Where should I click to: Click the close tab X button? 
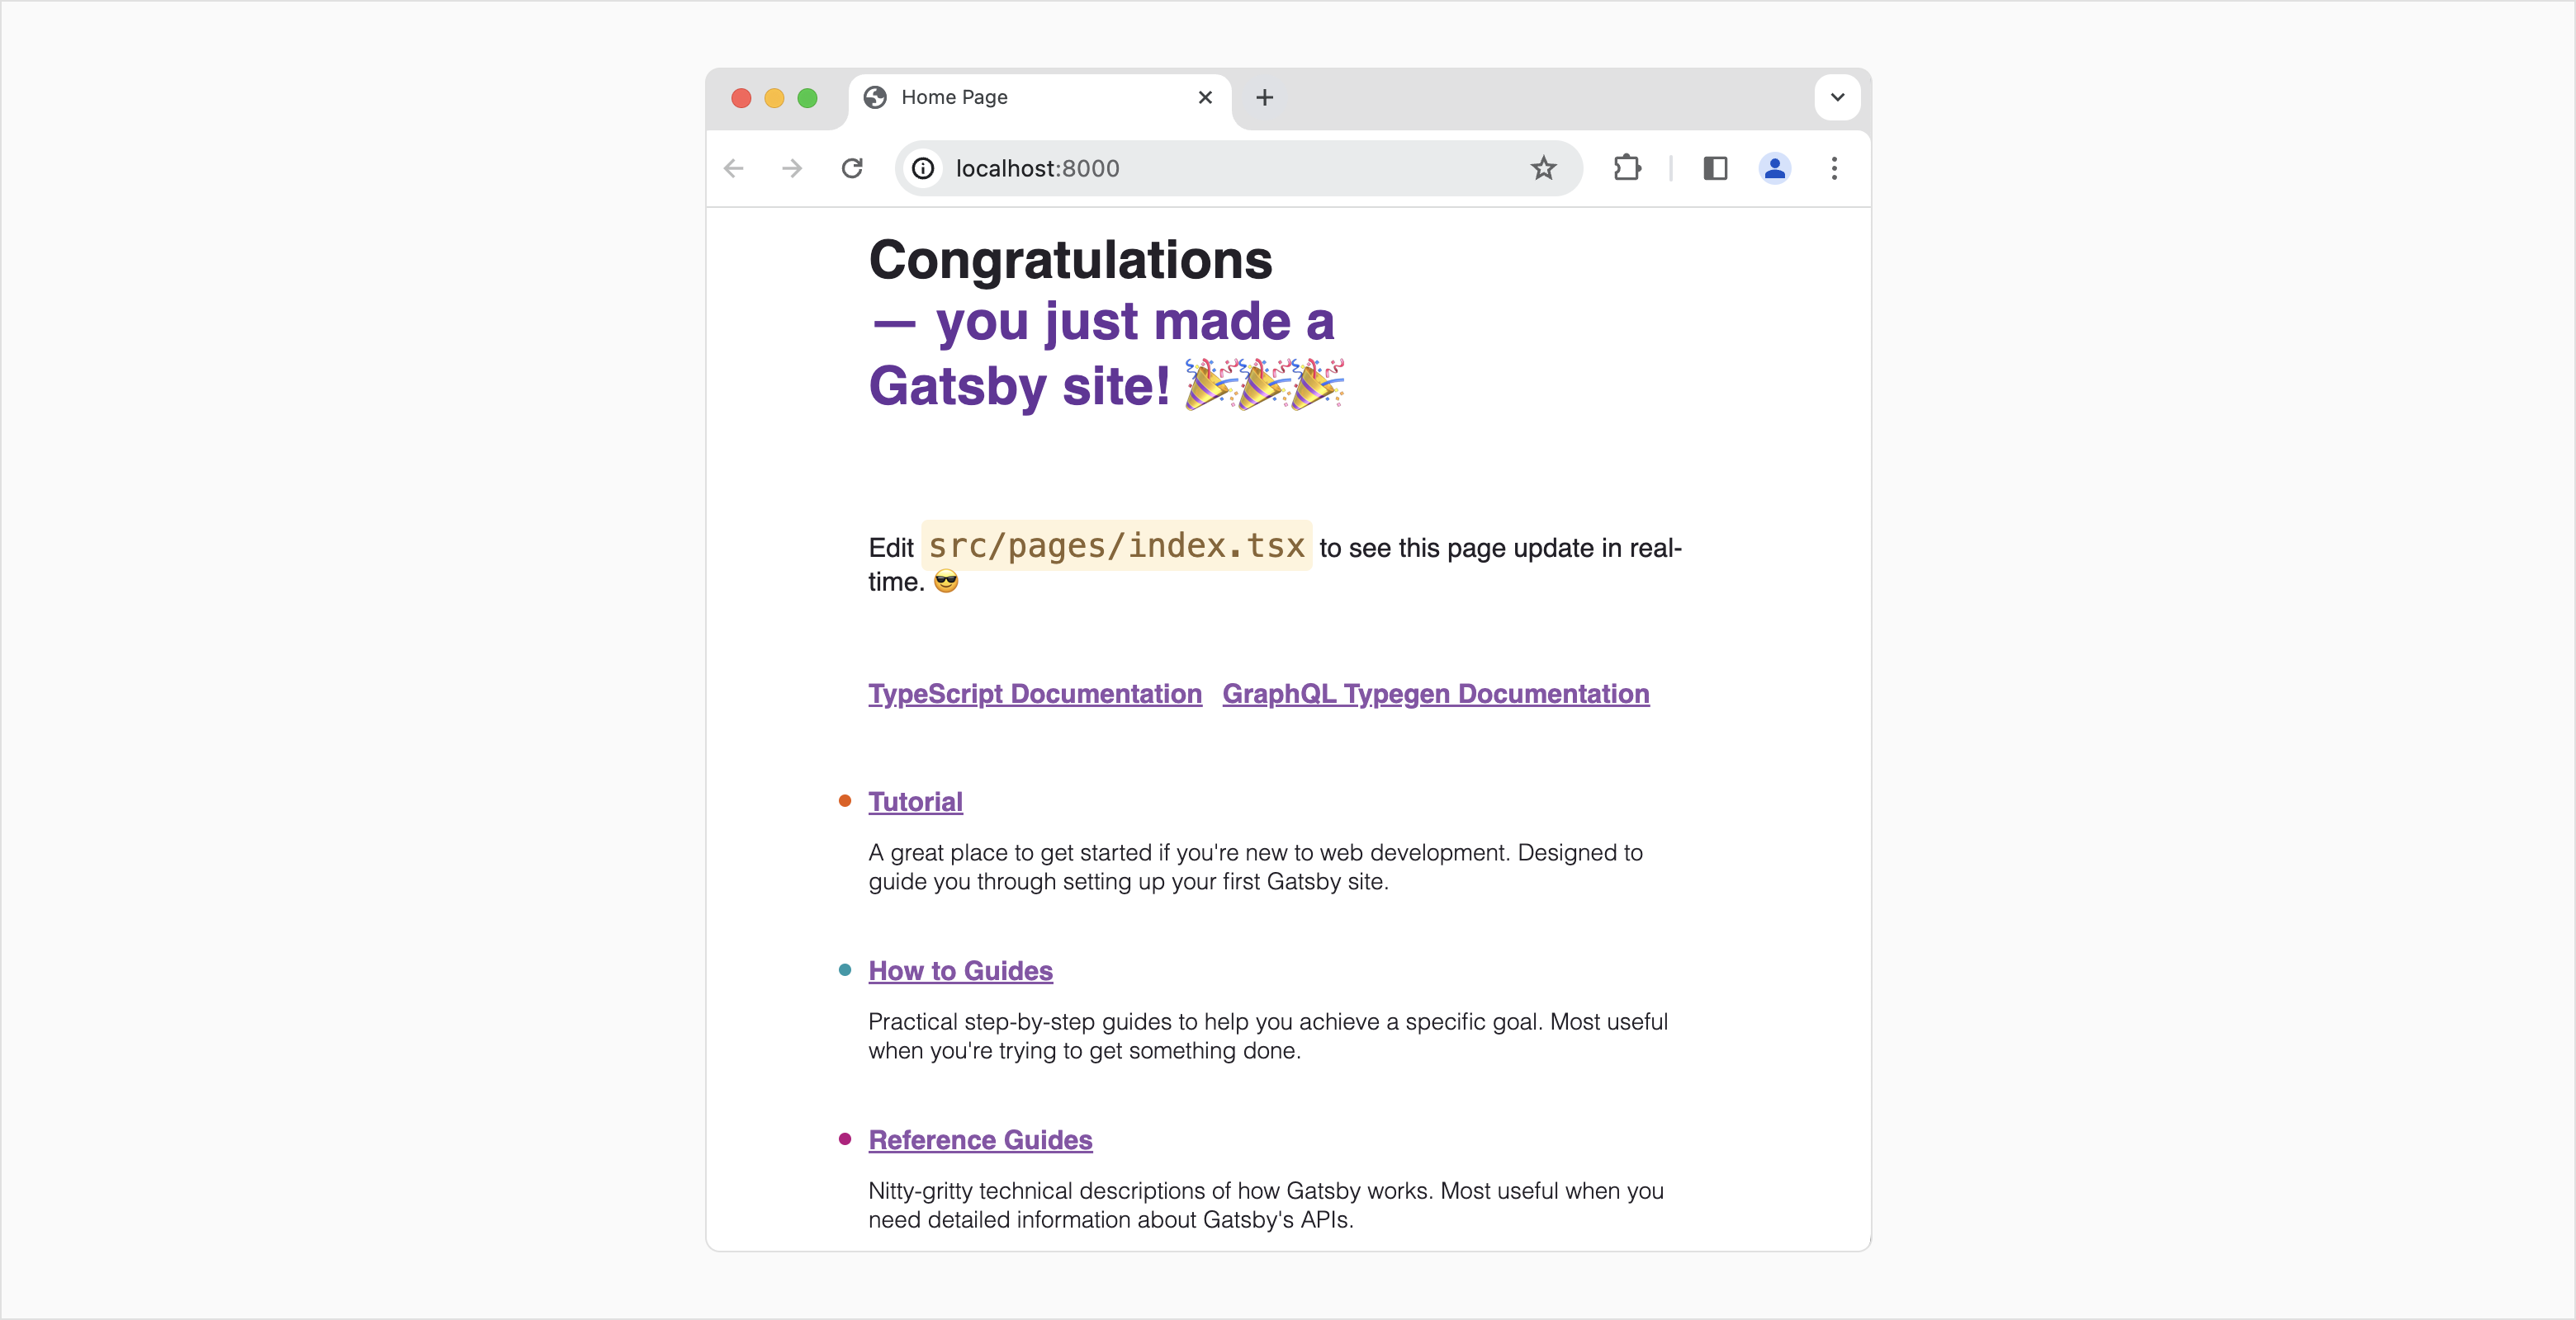[1205, 96]
